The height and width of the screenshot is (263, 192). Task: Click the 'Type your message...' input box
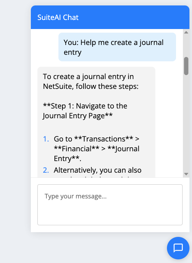110,205
